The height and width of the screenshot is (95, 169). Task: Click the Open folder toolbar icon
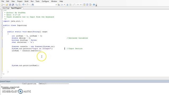click(x=7, y=5)
